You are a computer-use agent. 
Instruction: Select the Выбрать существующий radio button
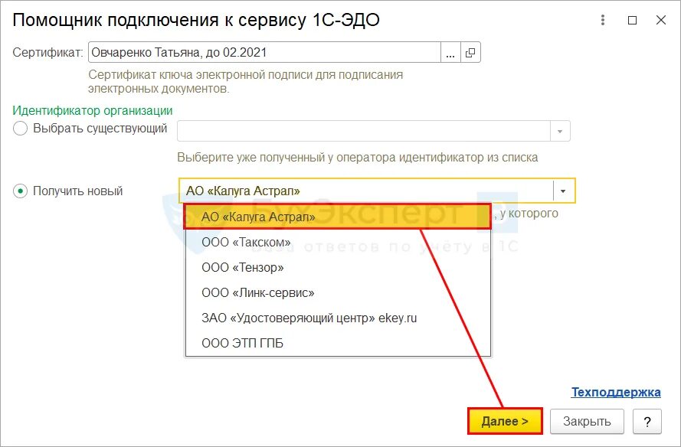click(x=21, y=129)
